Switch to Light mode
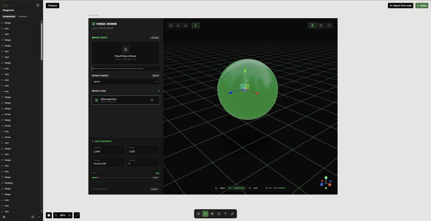The image size is (431, 221). tap(254, 188)
